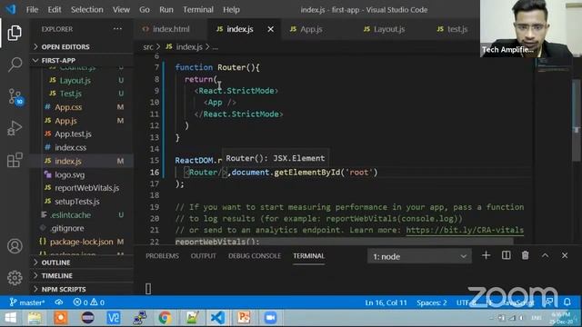
Task: Open the File menu
Action: pyautogui.click(x=32, y=10)
